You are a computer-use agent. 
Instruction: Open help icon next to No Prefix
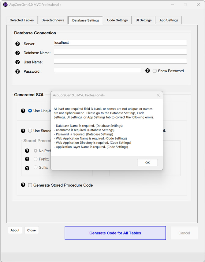(x=27, y=151)
